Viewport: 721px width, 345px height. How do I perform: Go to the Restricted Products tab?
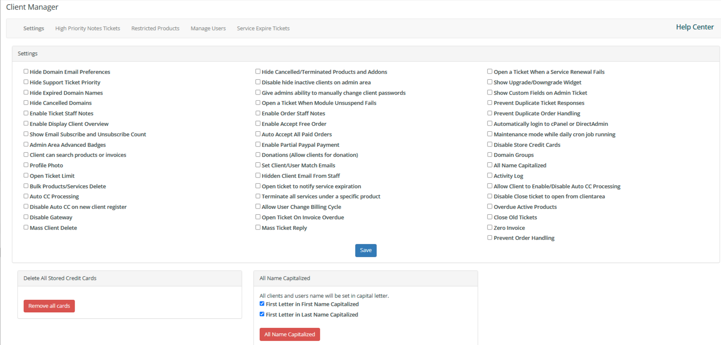click(155, 29)
